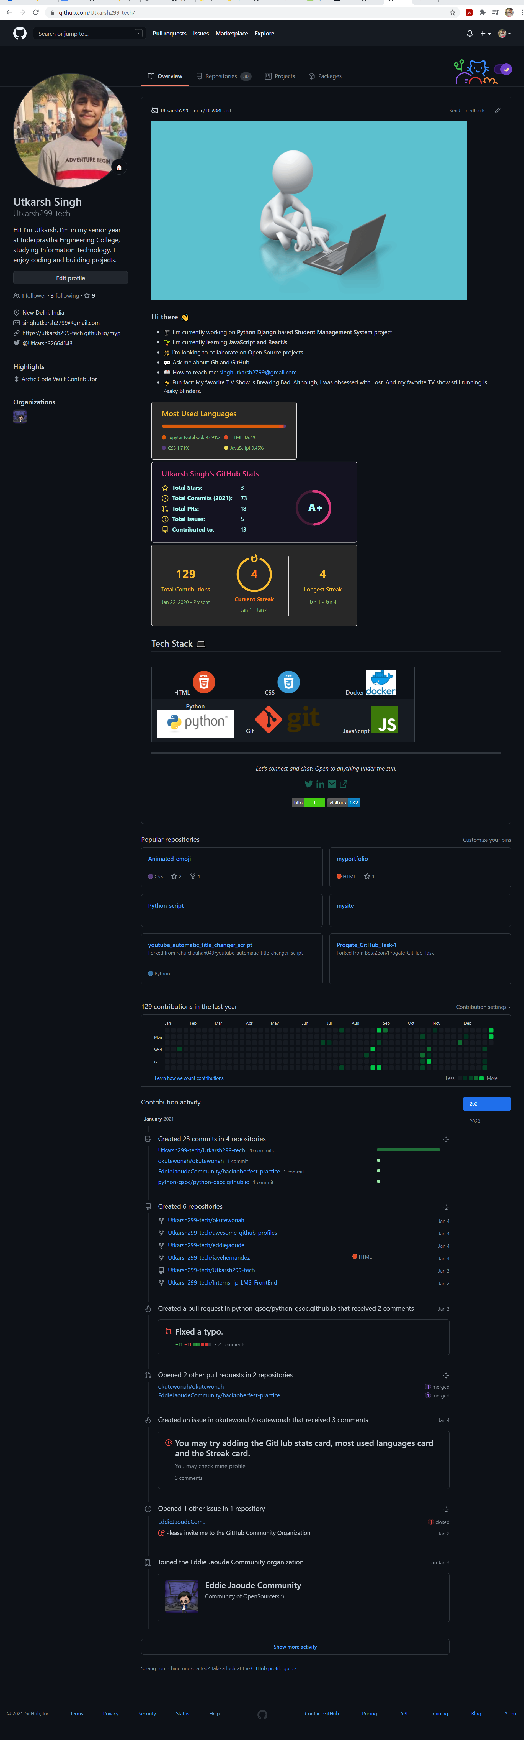The image size is (524, 1740).
Task: View stargazers count on Animated-emoji card
Action: (x=177, y=876)
